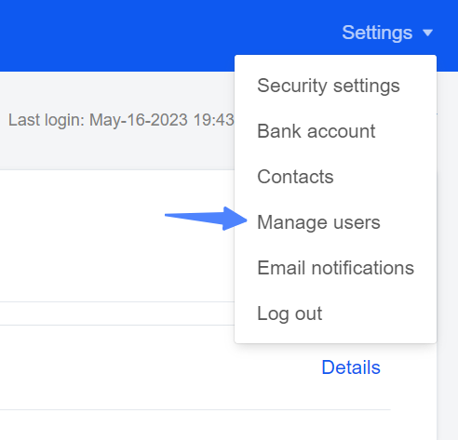Click the May-16-2023 login date
Screen dimensions: 458x440
139,120
